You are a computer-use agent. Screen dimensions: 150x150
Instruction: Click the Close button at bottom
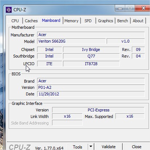coord(137,147)
